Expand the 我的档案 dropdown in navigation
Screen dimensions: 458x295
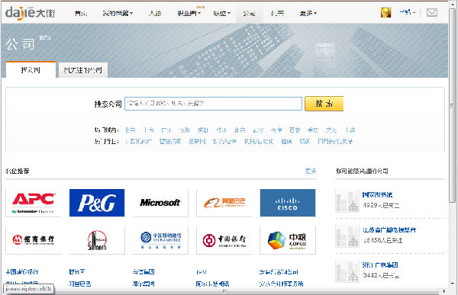tap(118, 13)
